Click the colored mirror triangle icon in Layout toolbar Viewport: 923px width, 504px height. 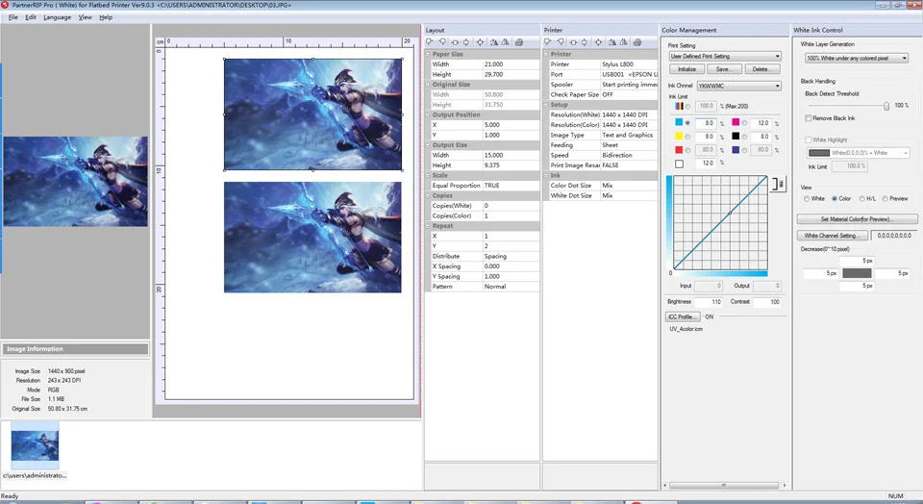coord(493,42)
